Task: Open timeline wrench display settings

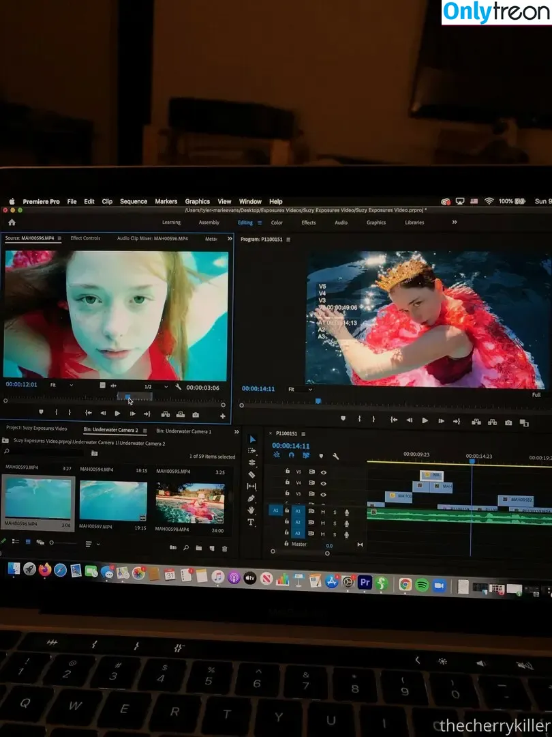Action: click(335, 456)
